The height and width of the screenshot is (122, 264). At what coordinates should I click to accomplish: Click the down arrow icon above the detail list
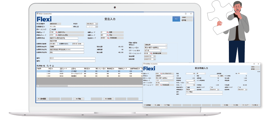[53, 66]
